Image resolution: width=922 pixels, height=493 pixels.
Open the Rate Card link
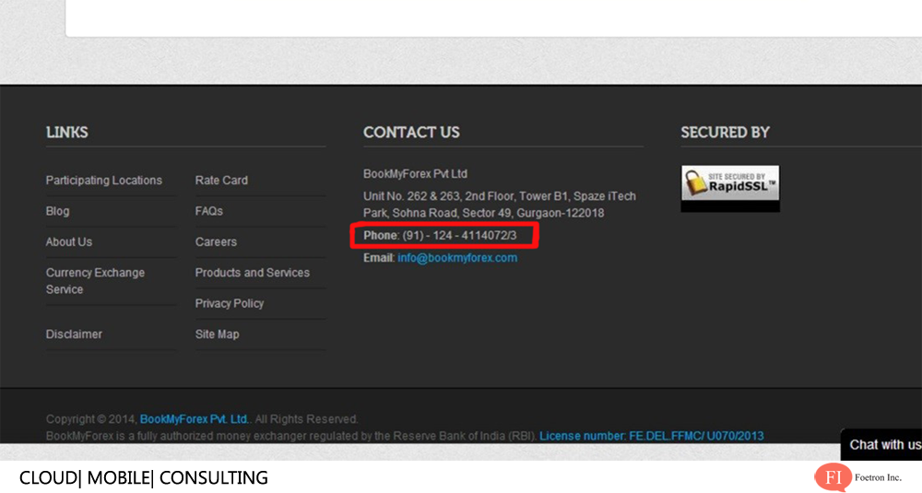tap(221, 181)
